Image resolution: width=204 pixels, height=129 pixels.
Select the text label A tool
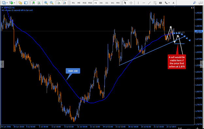pyautogui.click(x=173, y=3)
